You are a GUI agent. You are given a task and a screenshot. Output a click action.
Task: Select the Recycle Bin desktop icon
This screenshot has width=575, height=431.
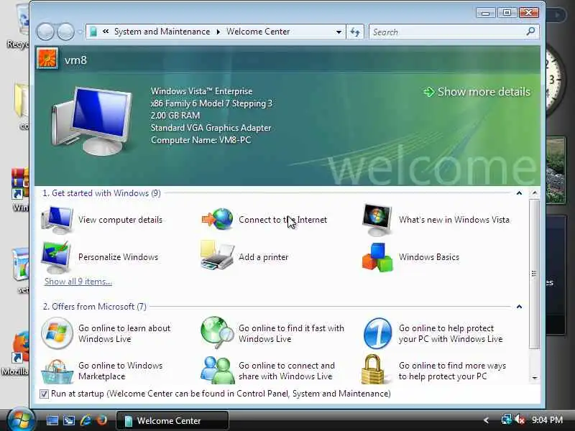coord(19,27)
